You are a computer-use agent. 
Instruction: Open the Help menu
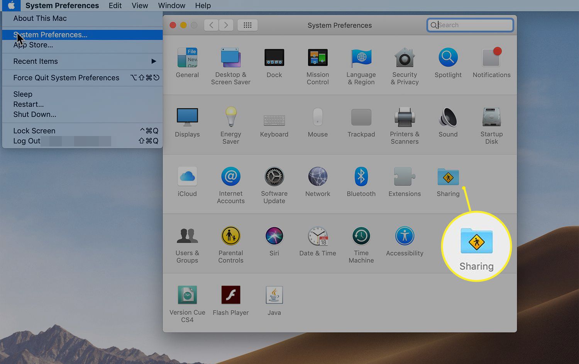click(x=203, y=5)
